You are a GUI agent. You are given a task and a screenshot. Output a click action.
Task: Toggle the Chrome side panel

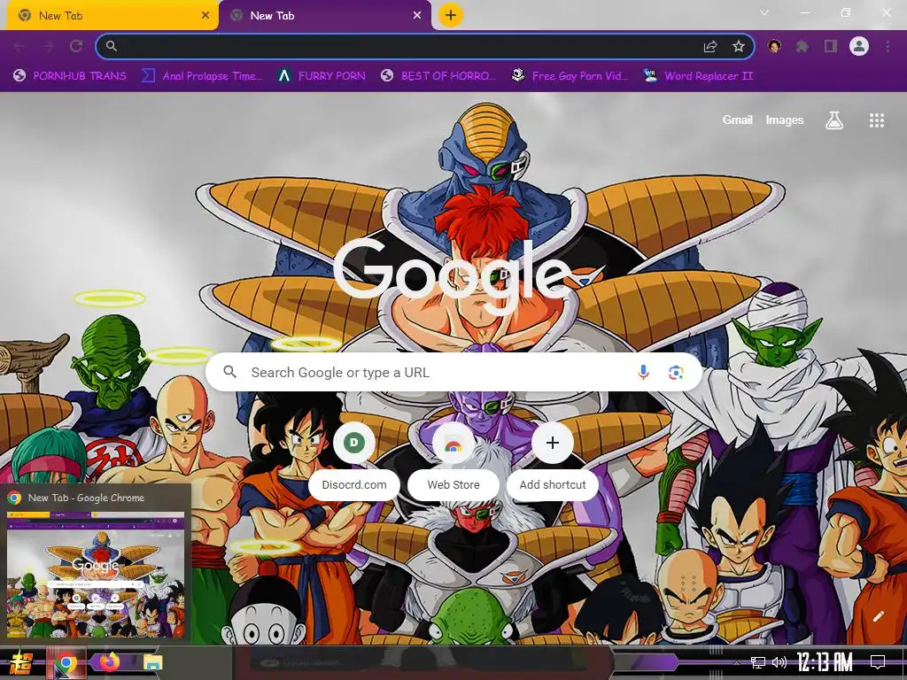point(831,46)
